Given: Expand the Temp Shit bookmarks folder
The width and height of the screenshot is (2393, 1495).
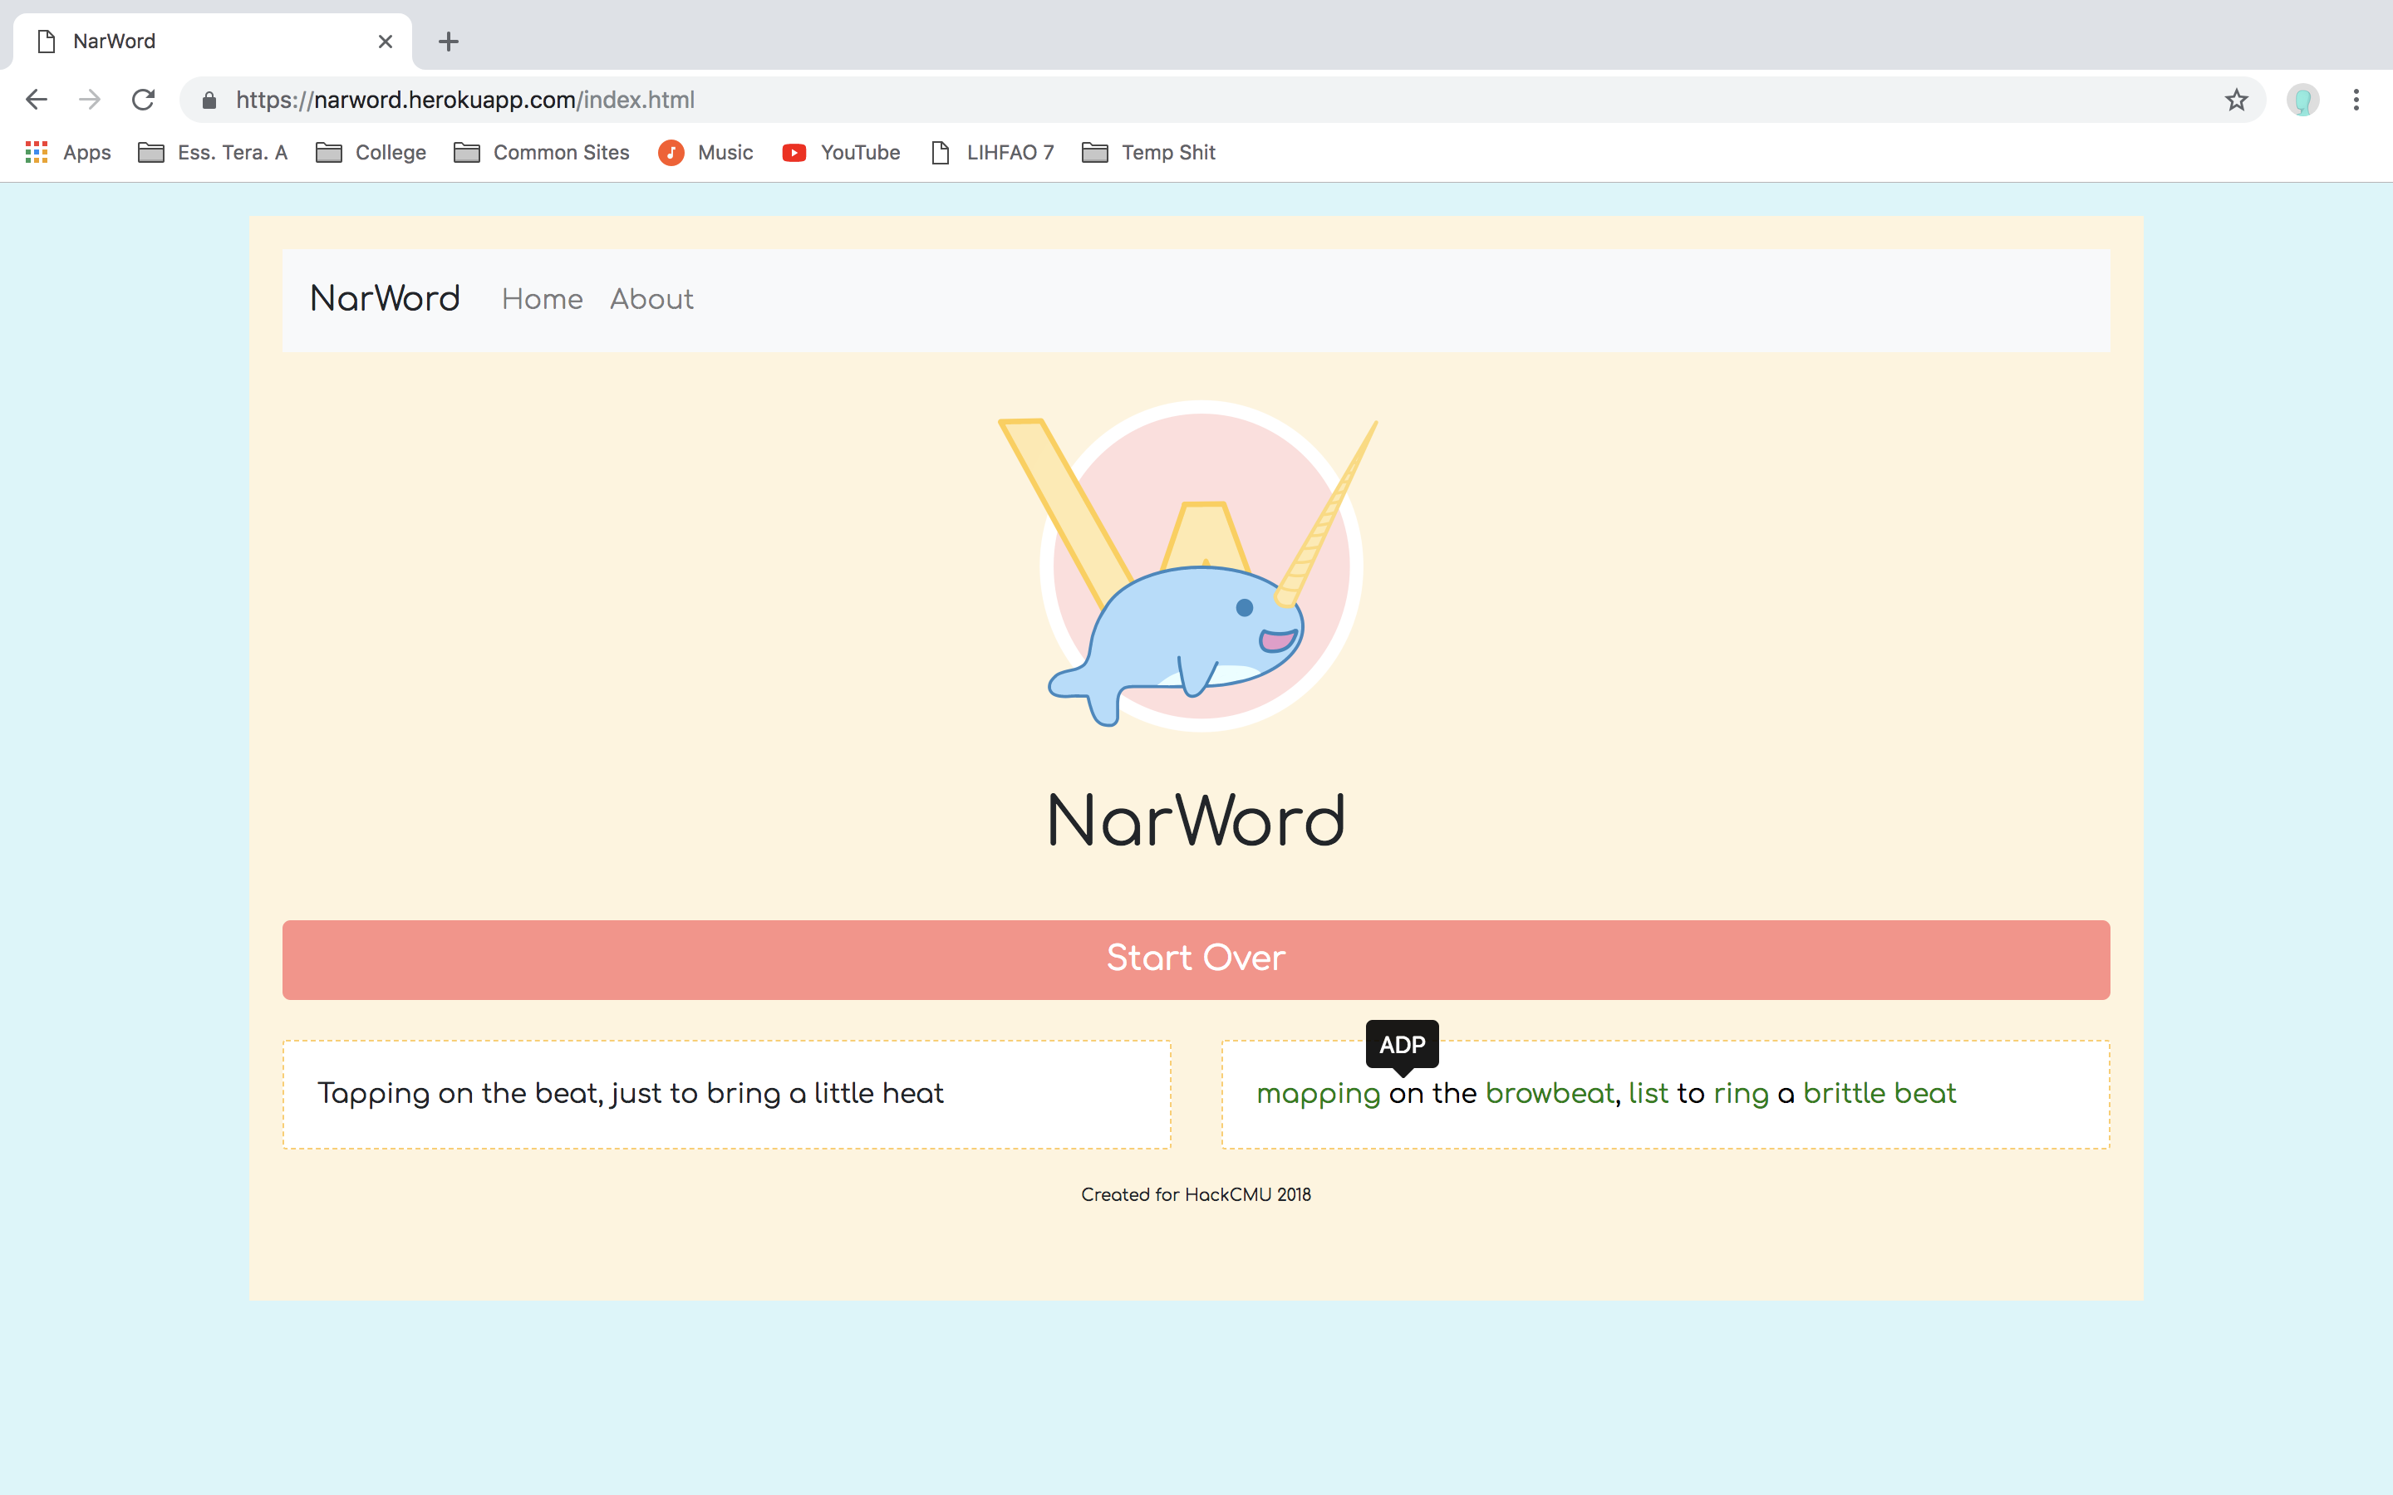Looking at the screenshot, I should tap(1149, 152).
